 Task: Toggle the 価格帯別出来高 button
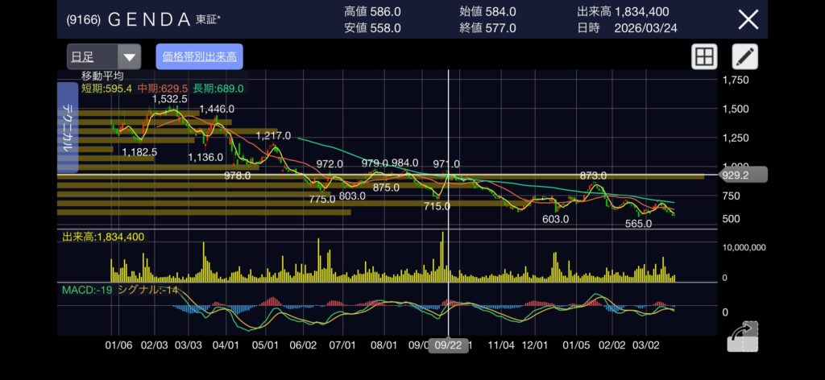click(x=199, y=56)
